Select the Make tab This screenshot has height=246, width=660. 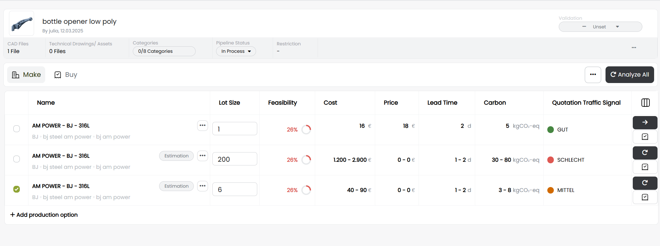coord(26,75)
